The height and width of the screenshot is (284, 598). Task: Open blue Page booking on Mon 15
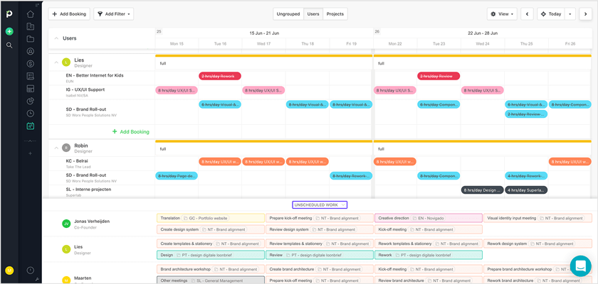(177, 175)
